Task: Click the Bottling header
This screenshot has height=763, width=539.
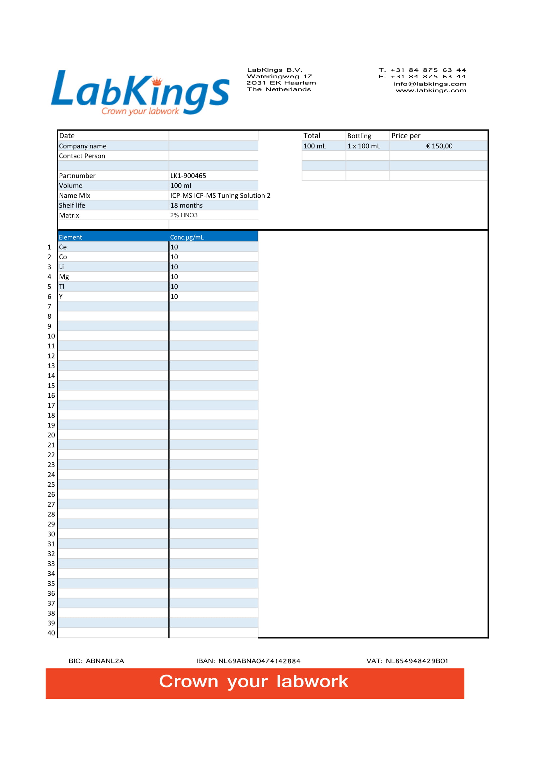Action: pyautogui.click(x=359, y=136)
